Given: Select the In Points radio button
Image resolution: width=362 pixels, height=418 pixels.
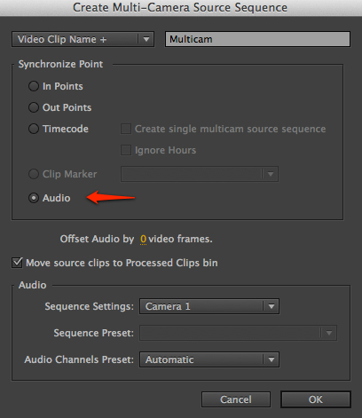Looking at the screenshot, I should [34, 86].
